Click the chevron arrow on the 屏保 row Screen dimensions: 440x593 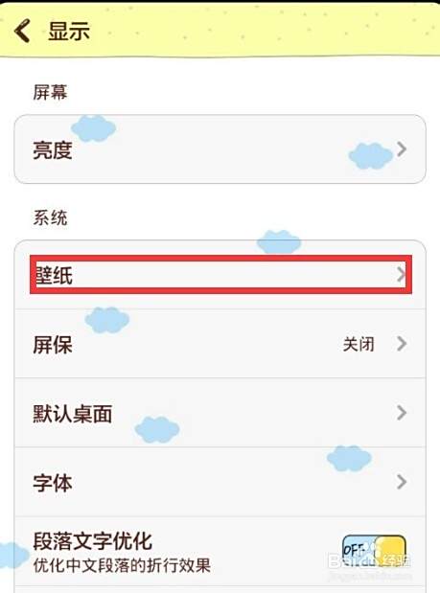click(402, 344)
